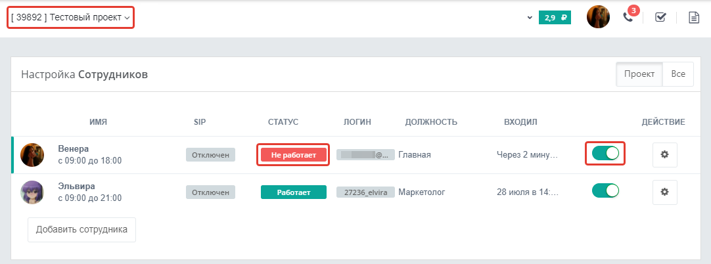This screenshot has width=711, height=264.
Task: Expand the Тестовый проект project dropdown
Action: click(x=70, y=18)
